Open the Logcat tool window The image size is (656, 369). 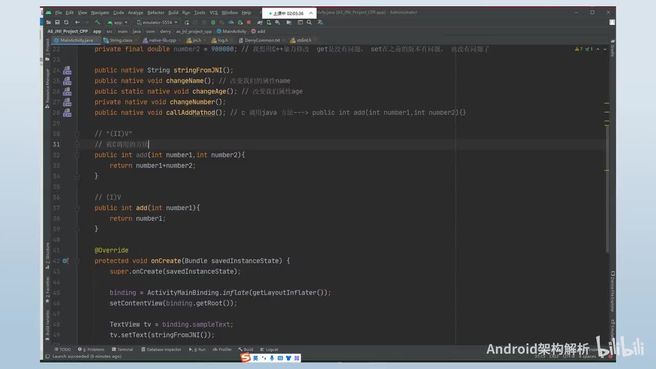(x=269, y=350)
